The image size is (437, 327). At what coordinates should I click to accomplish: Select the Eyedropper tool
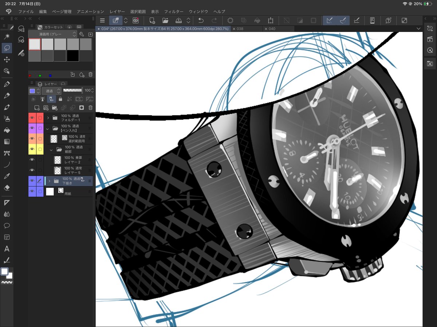7,176
